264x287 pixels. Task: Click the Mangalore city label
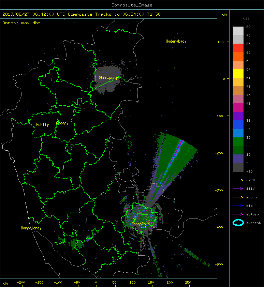tap(31, 228)
